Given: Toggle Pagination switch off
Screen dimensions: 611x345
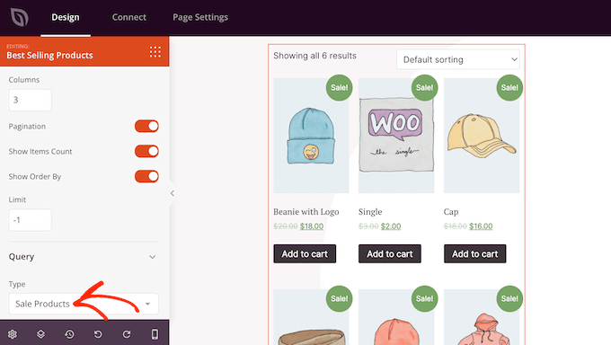Looking at the screenshot, I should [x=146, y=127].
